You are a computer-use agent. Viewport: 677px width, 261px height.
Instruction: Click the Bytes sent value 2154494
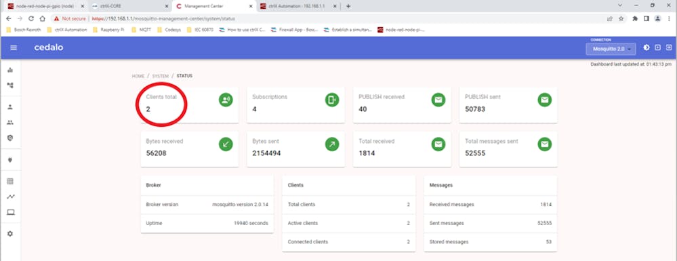[x=266, y=153]
